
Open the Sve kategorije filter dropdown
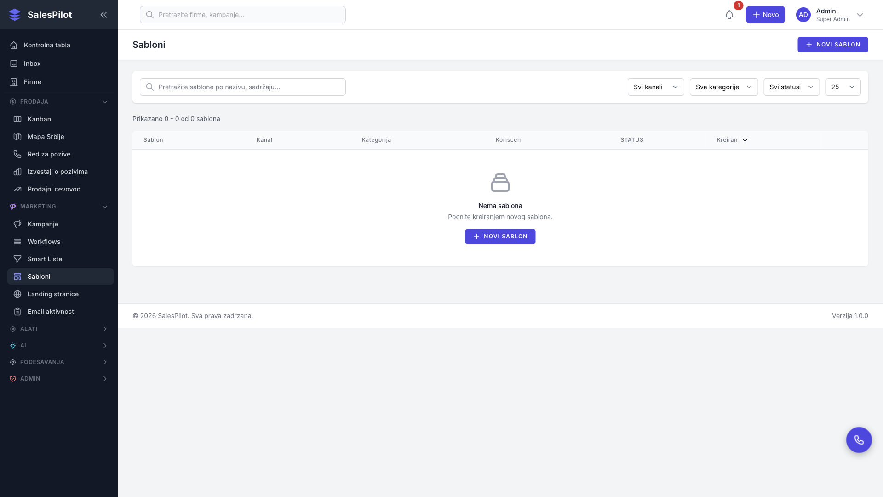(723, 87)
